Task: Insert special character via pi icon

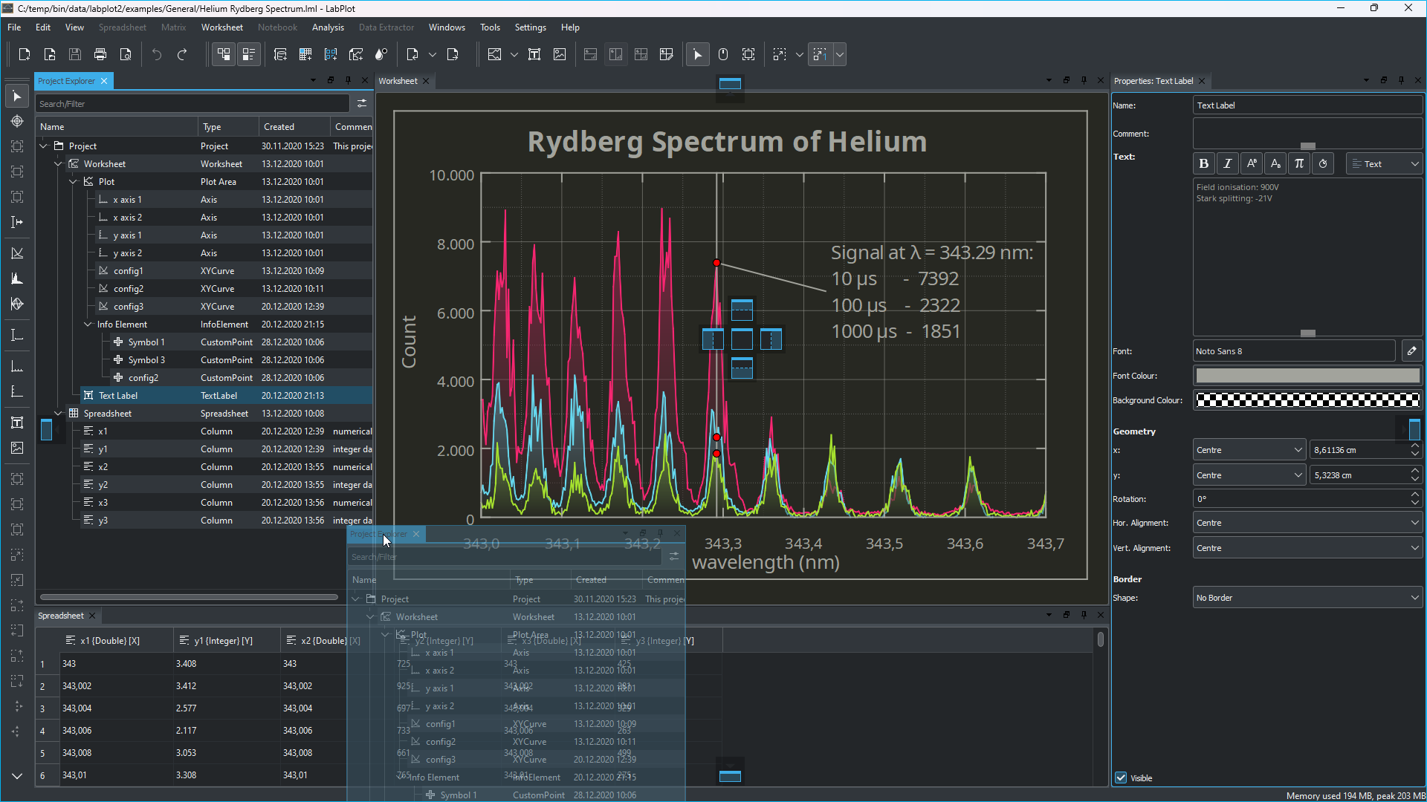Action: (x=1299, y=164)
